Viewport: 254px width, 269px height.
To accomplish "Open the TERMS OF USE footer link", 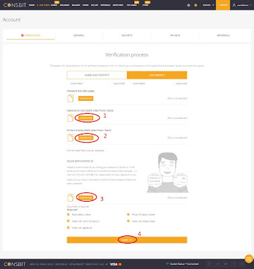I will [92, 264].
